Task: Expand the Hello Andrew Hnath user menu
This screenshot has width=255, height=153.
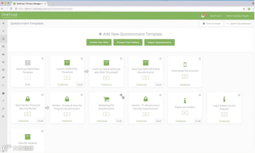Action: point(239,16)
